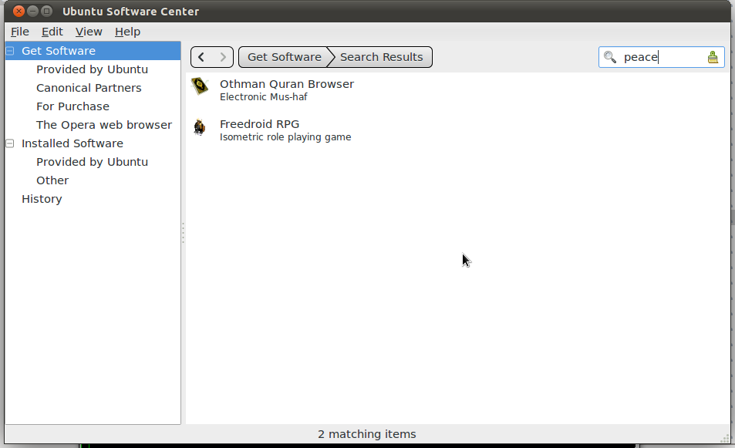
Task: Clear search with the broom icon
Action: click(713, 57)
